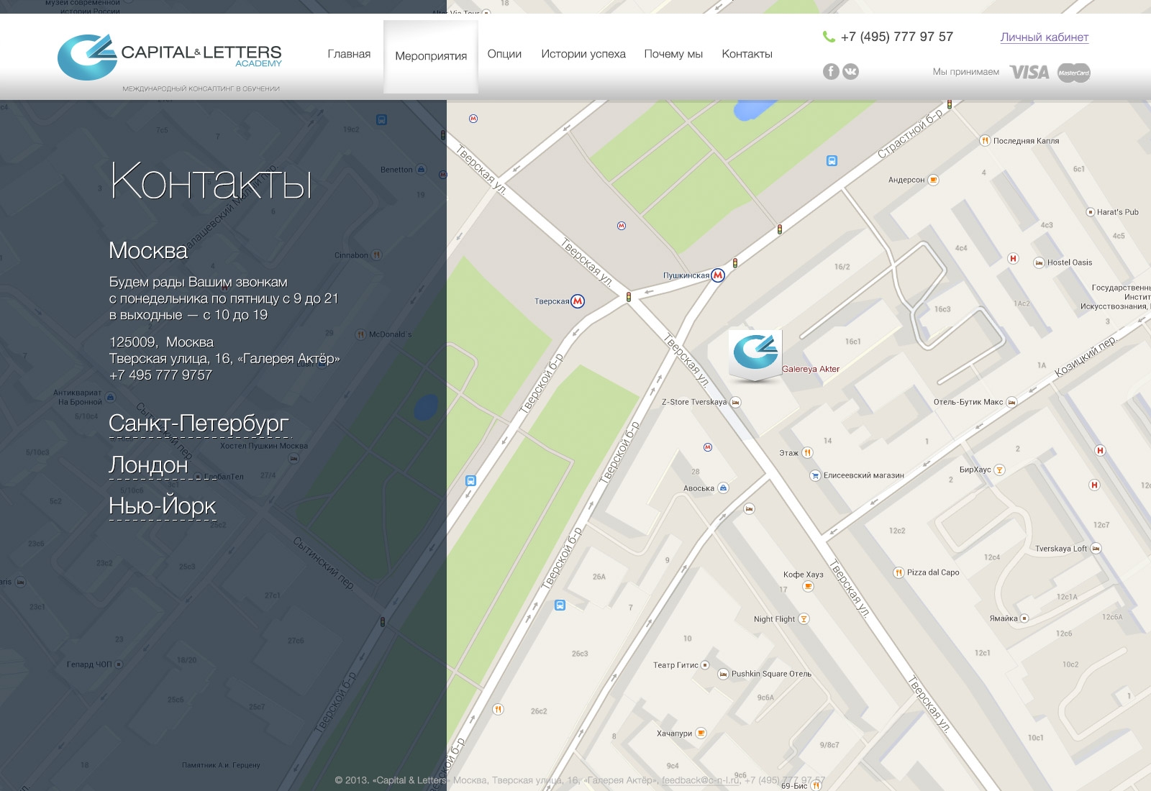Viewport: 1151px width, 791px height.
Task: Click the Авоська shop icon
Action: [724, 488]
